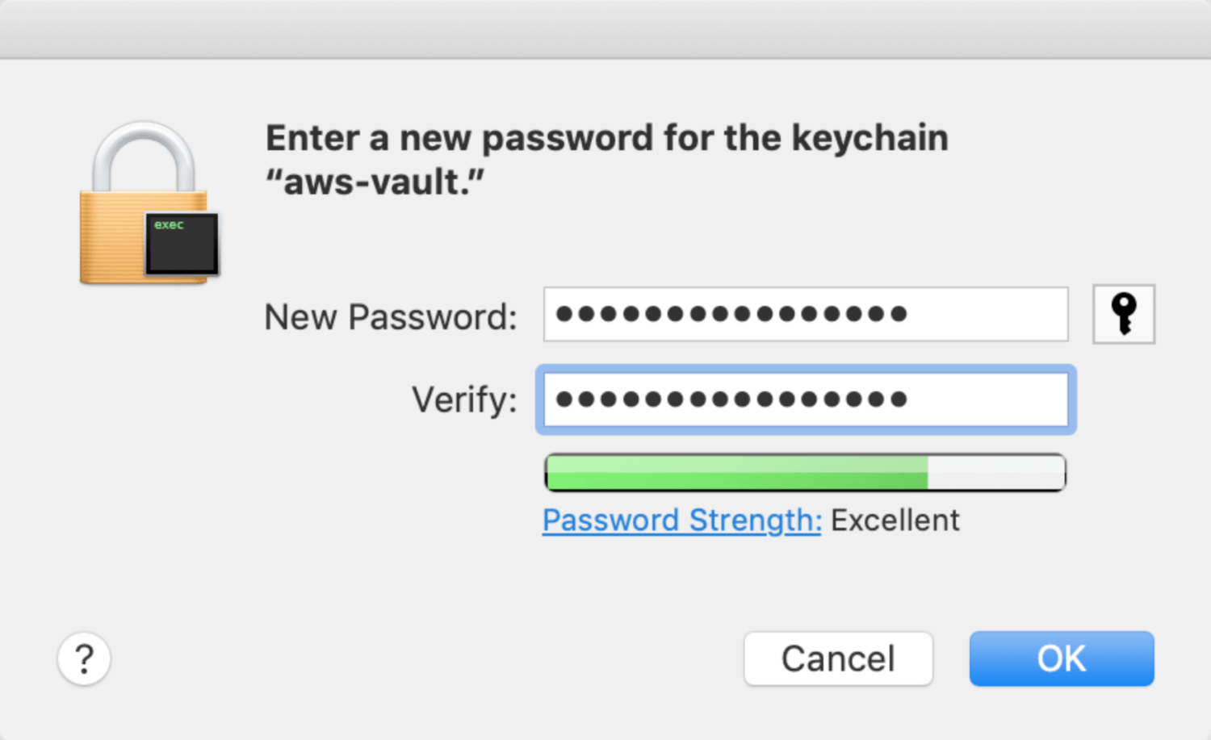The image size is (1211, 740).
Task: Click the exec terminal badge on padlock
Action: click(182, 245)
